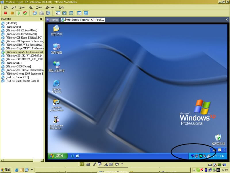Toggle the sidebar view toolbar icon
The width and height of the screenshot is (230, 173).
coord(58,13)
